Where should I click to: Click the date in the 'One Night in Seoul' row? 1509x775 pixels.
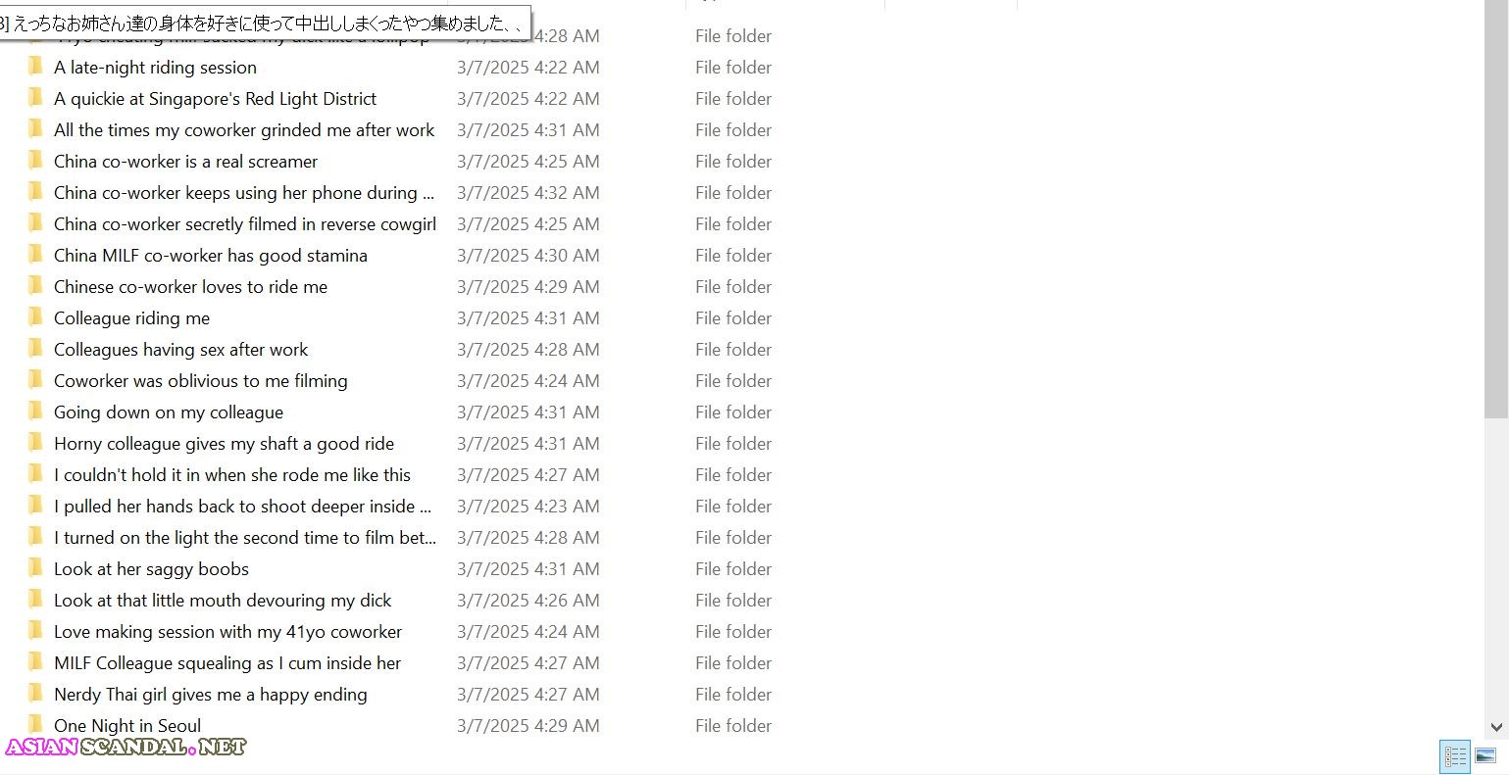[x=528, y=725]
